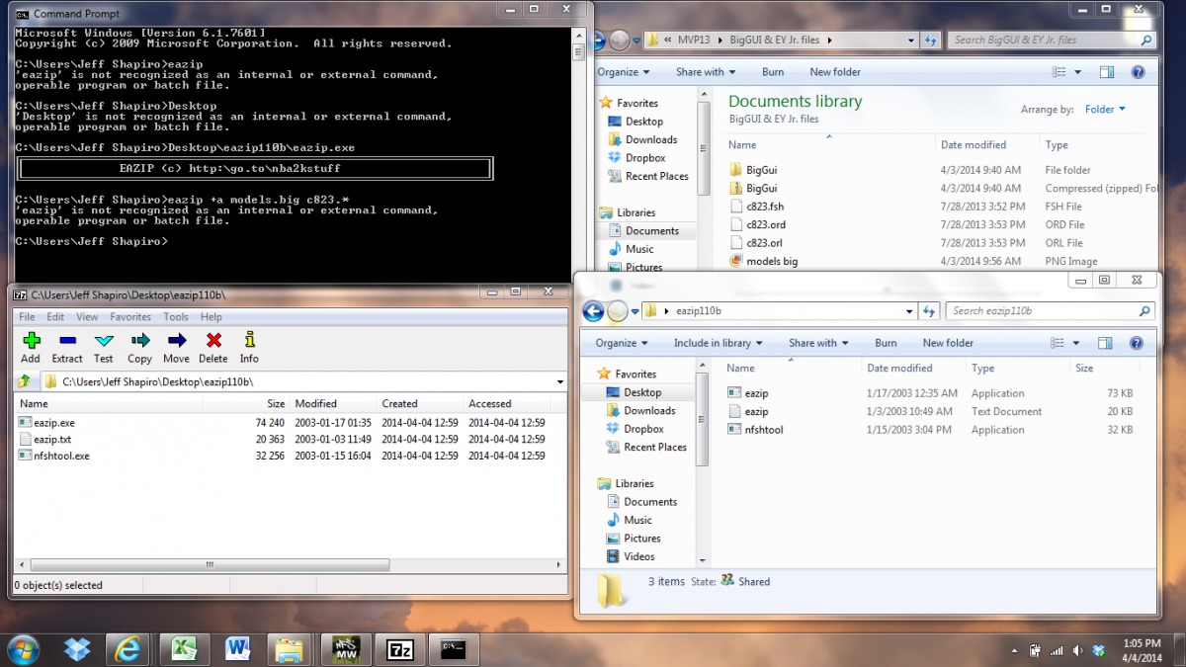
Task: Click New folder in Documents library toolbar
Action: (835, 72)
